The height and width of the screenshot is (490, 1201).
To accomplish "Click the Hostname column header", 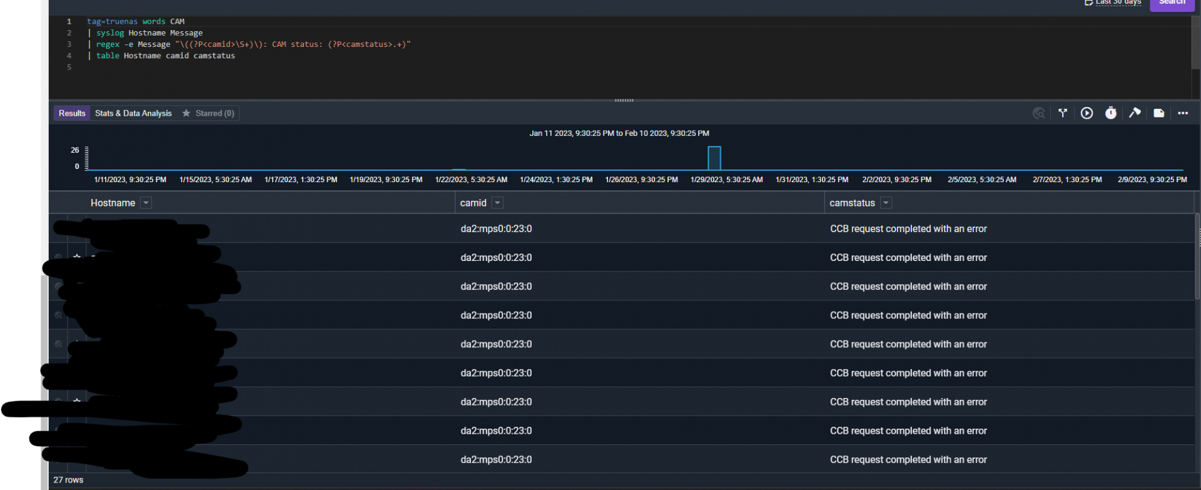I will coord(113,203).
